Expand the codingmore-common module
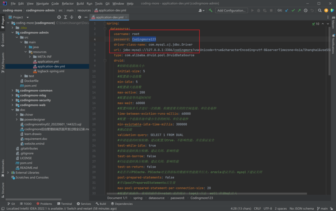The image size is (336, 211). click(12, 90)
